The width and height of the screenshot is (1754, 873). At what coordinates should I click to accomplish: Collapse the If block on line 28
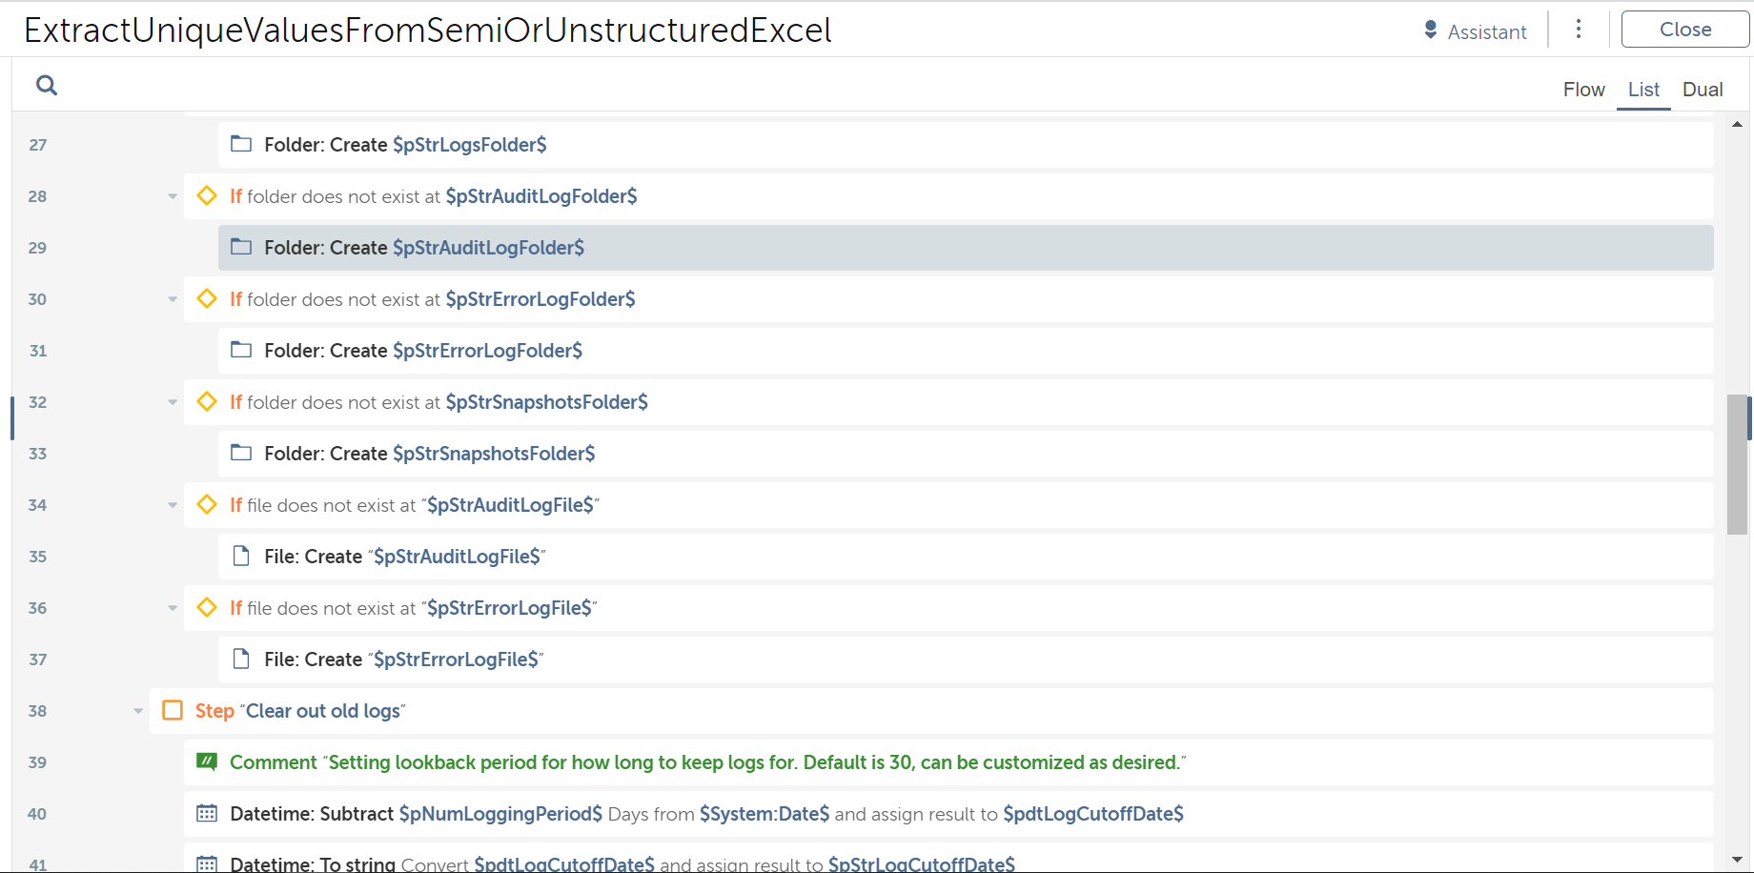173,196
